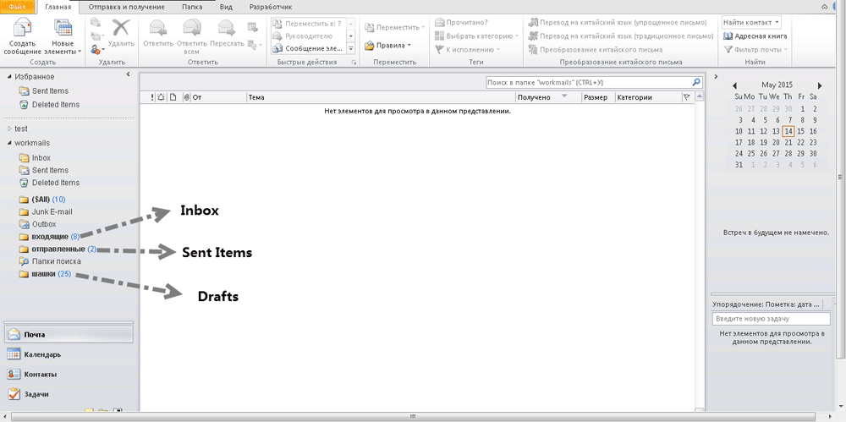Open the Контакты view
846x422 pixels.
pos(69,375)
